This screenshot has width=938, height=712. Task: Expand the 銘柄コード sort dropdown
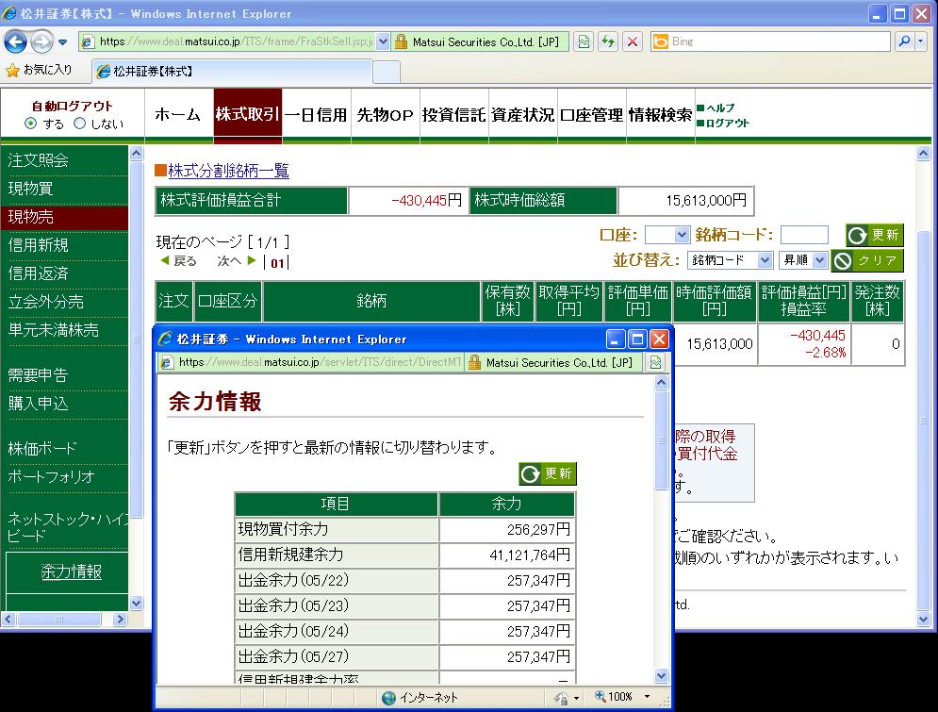click(x=731, y=259)
